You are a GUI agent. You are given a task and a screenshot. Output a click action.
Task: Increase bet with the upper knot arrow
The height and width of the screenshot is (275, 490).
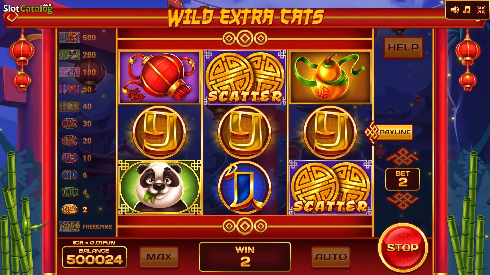pyautogui.click(x=402, y=157)
